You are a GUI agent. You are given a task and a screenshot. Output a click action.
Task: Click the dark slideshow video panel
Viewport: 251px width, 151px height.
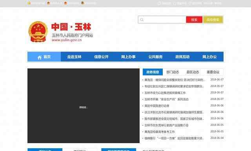tap(84, 106)
